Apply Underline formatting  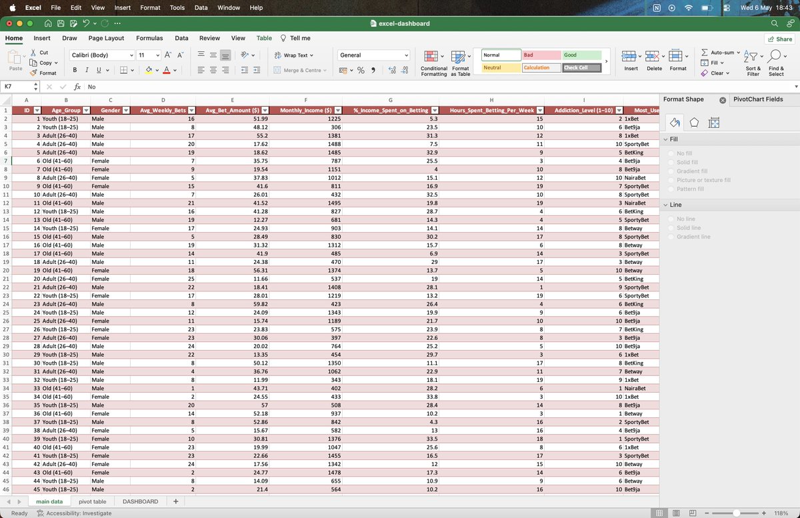[99, 70]
